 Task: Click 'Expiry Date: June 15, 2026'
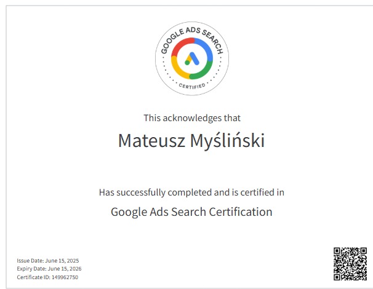point(49,269)
